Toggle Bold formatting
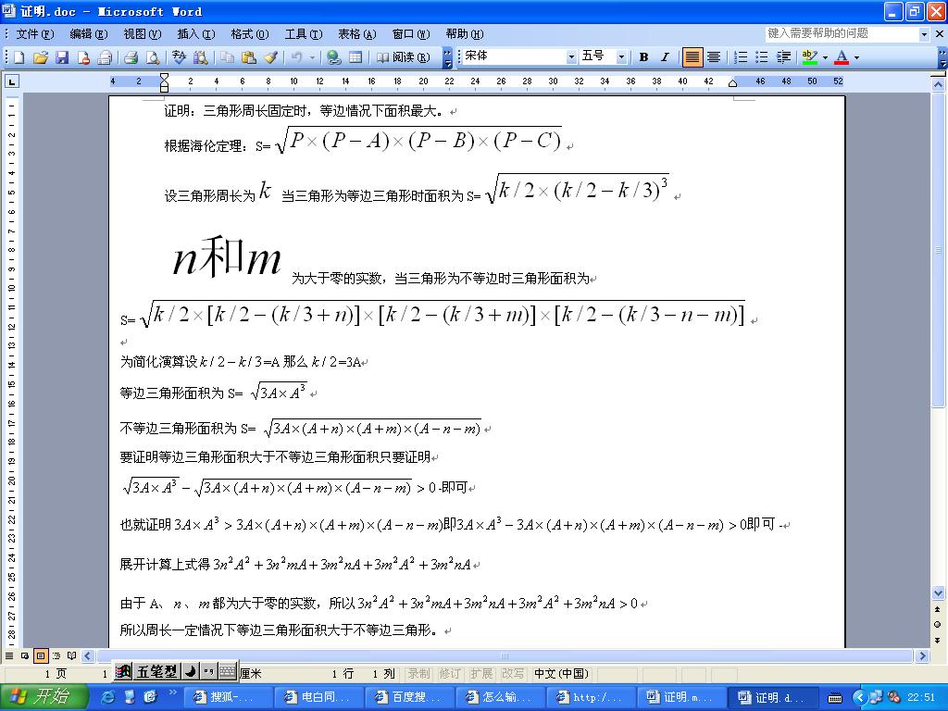 click(x=643, y=57)
